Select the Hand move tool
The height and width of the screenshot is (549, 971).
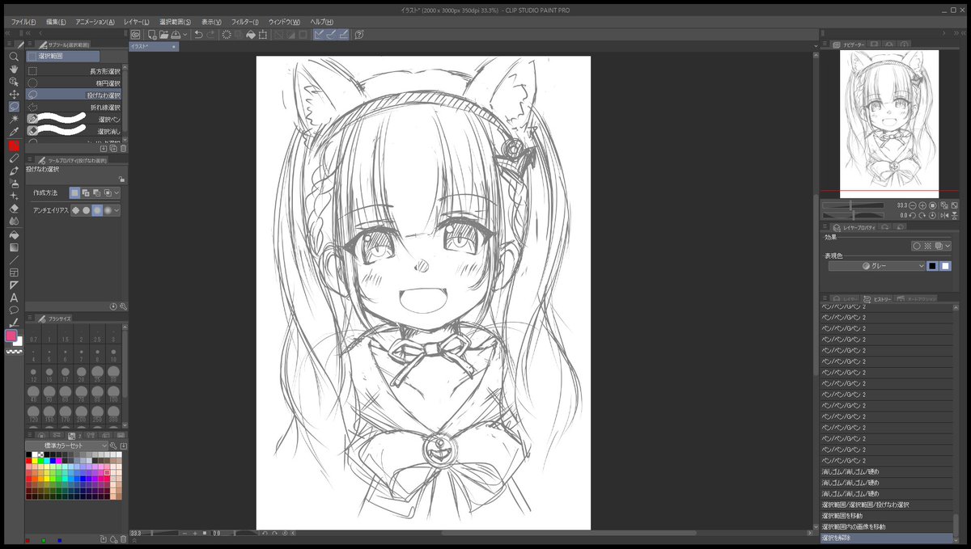point(14,70)
